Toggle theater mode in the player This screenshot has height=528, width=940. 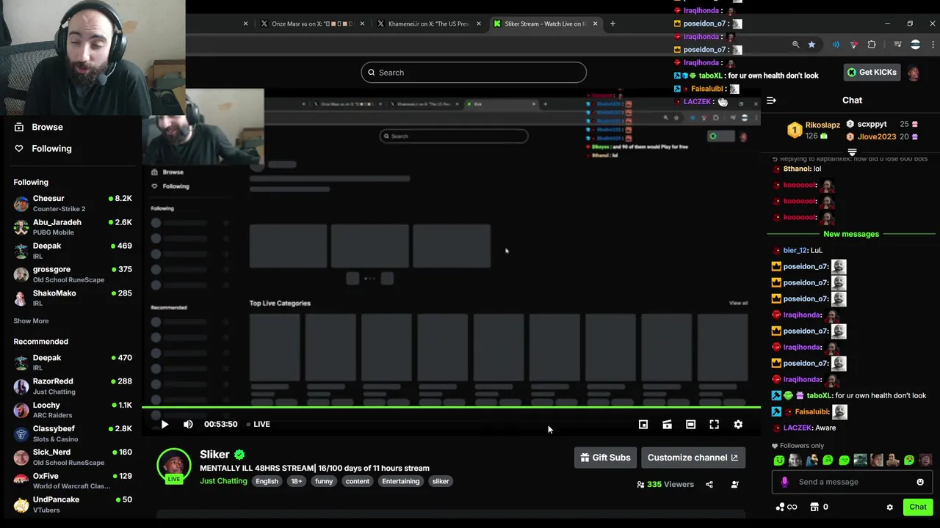(690, 424)
